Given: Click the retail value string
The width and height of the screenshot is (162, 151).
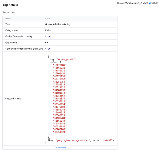Looking at the screenshot, I should pos(107,140).
